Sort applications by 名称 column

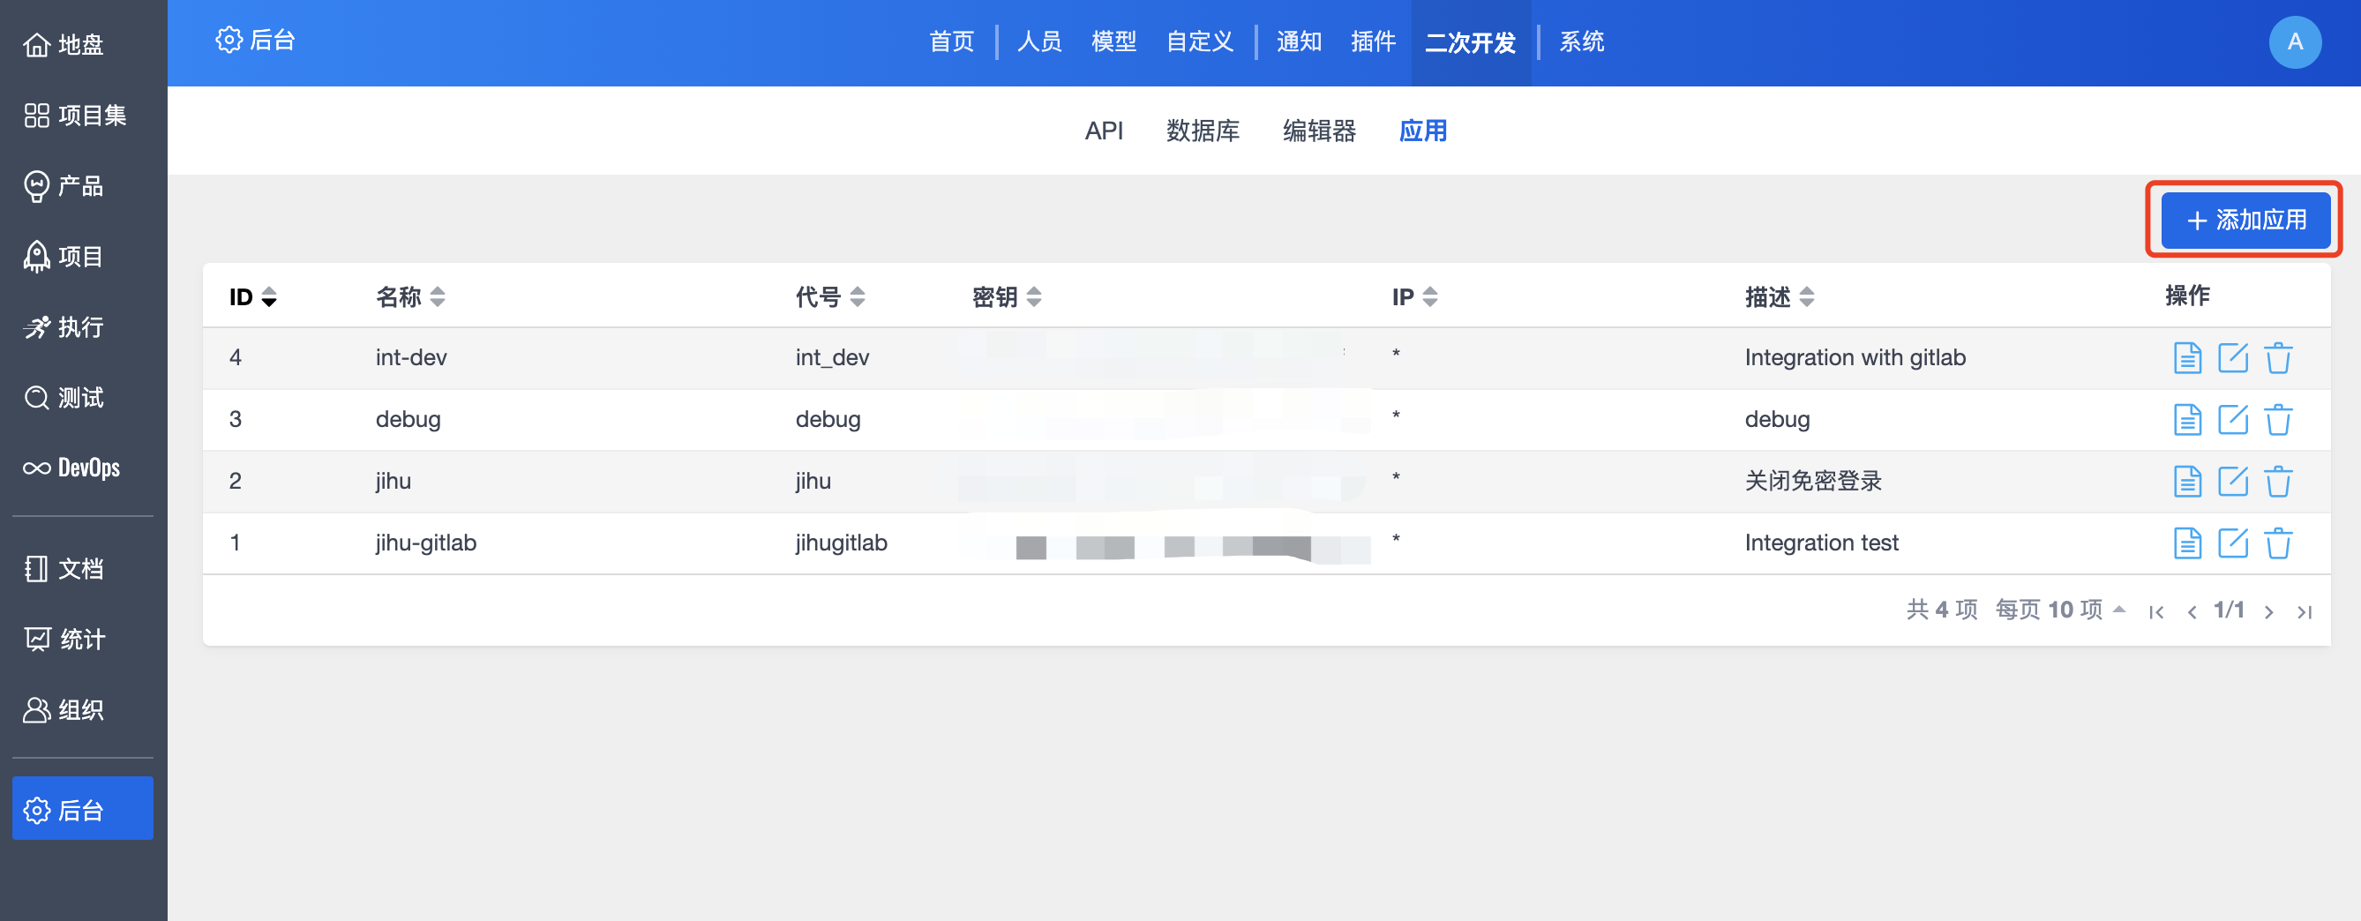pyautogui.click(x=409, y=297)
